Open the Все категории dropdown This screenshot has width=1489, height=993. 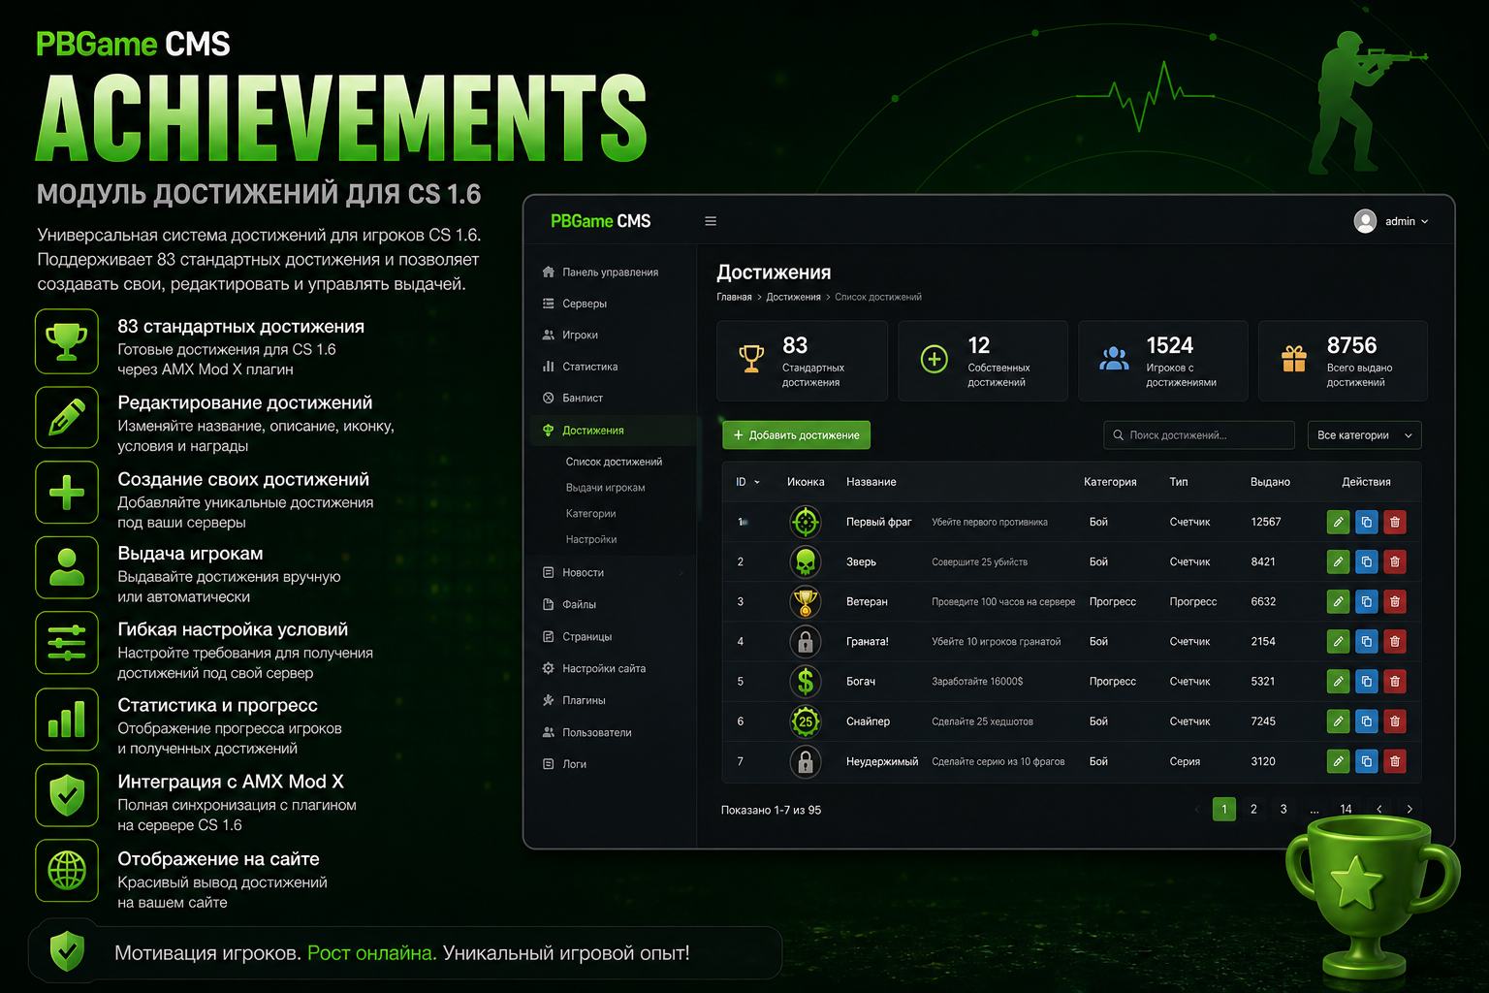[x=1364, y=435]
